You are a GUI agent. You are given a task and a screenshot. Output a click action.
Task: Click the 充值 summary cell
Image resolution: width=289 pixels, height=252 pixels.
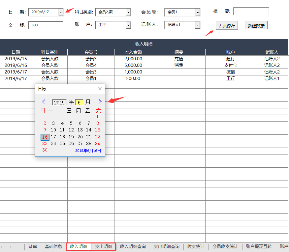[x=178, y=59]
